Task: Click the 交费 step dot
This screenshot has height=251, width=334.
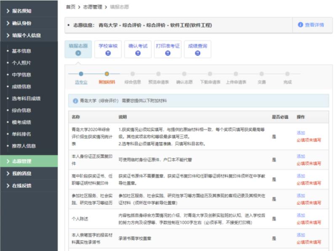Action: [262, 74]
